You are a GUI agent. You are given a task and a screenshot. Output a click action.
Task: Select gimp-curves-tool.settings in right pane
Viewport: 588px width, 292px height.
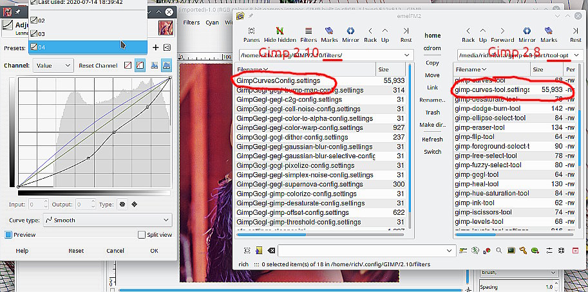click(492, 90)
